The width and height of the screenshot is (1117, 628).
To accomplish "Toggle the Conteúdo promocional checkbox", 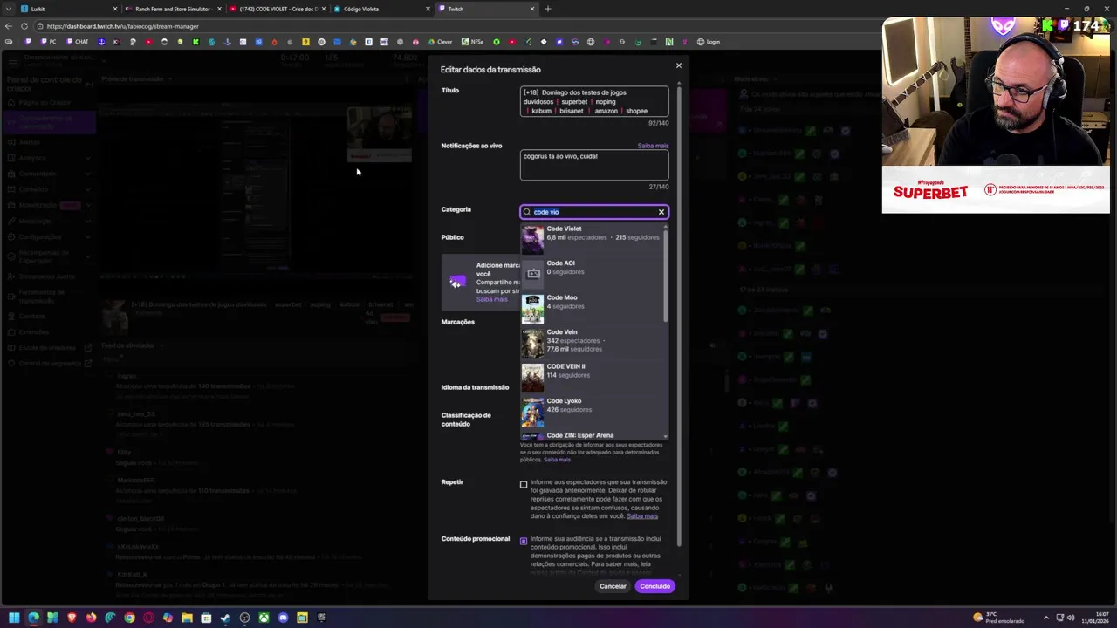I will pos(524,541).
